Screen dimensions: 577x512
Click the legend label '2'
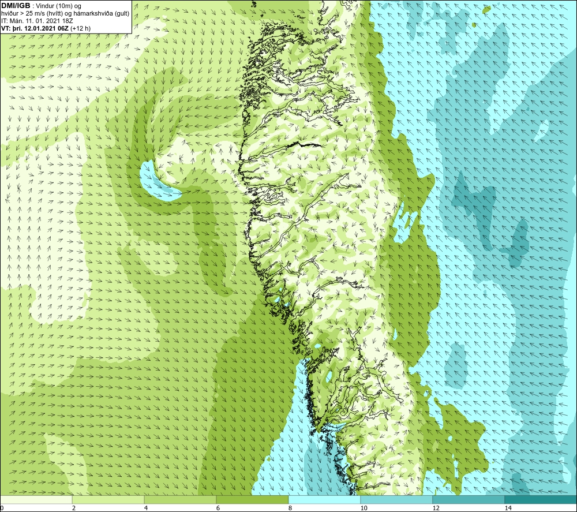pos(74,508)
